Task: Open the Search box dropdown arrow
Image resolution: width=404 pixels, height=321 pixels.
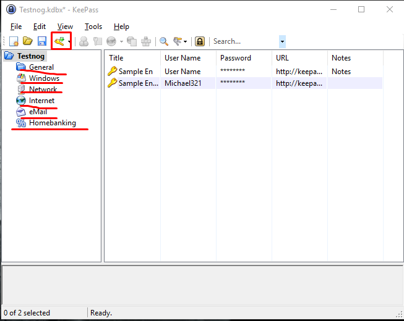Action: pyautogui.click(x=282, y=41)
